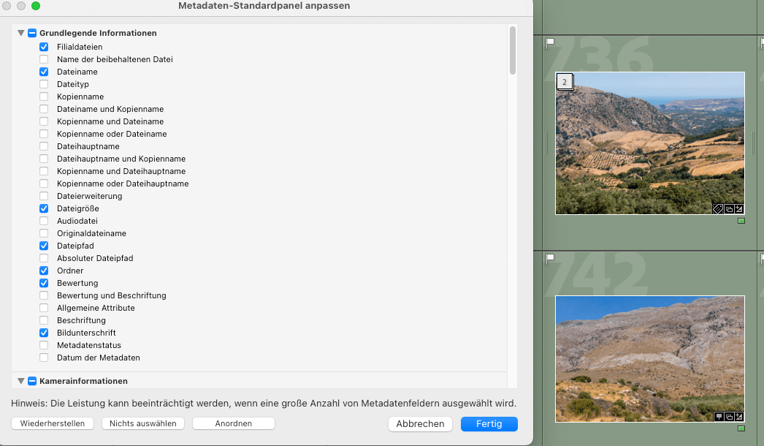Check the Allgemeine Attribute checkbox
The width and height of the screenshot is (764, 446).
(44, 309)
